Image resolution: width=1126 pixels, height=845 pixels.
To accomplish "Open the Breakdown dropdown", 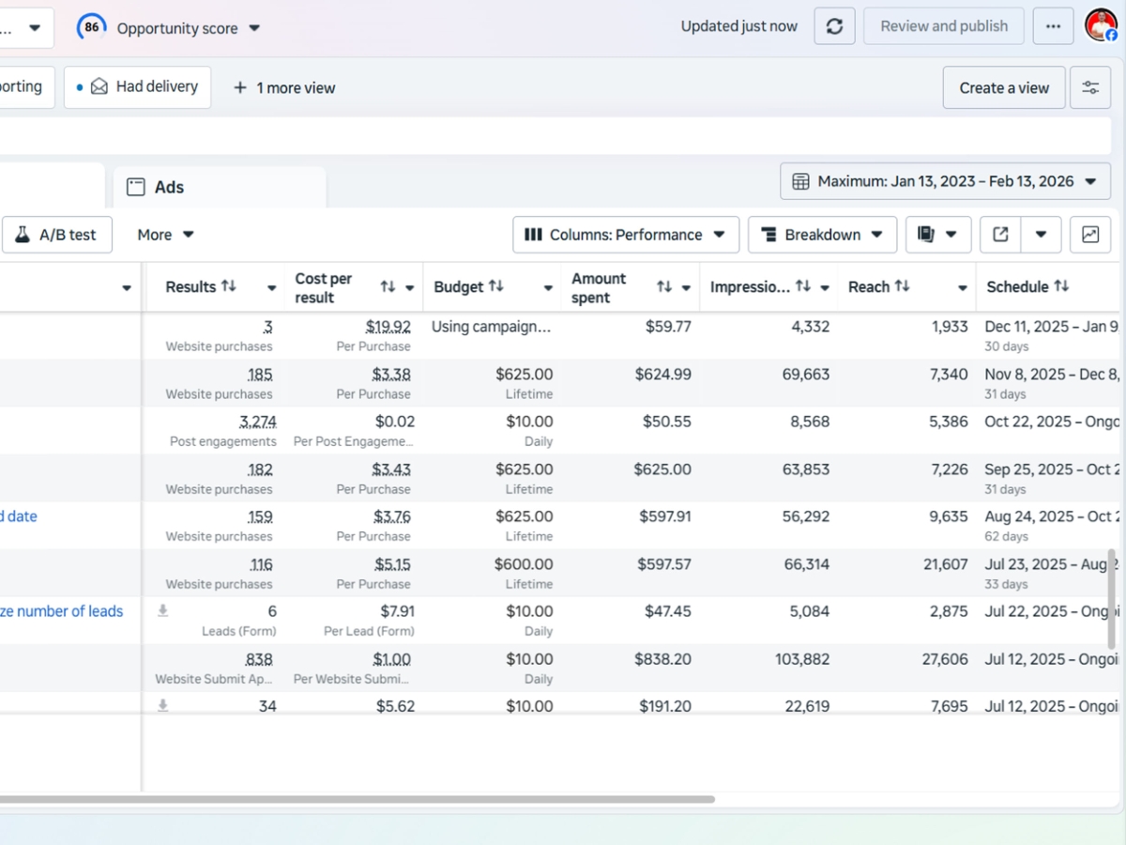I will [821, 235].
